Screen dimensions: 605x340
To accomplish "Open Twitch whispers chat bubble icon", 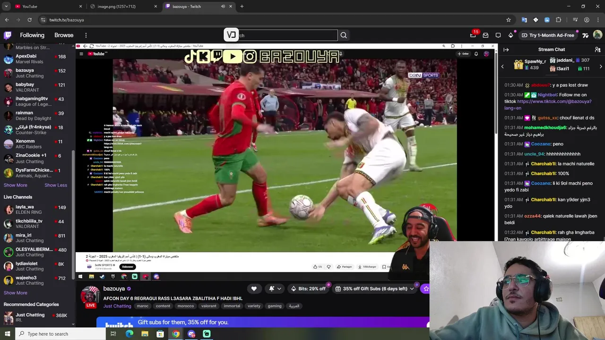I will pos(498,35).
